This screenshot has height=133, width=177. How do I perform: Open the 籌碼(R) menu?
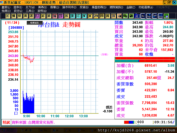tap(42, 7)
